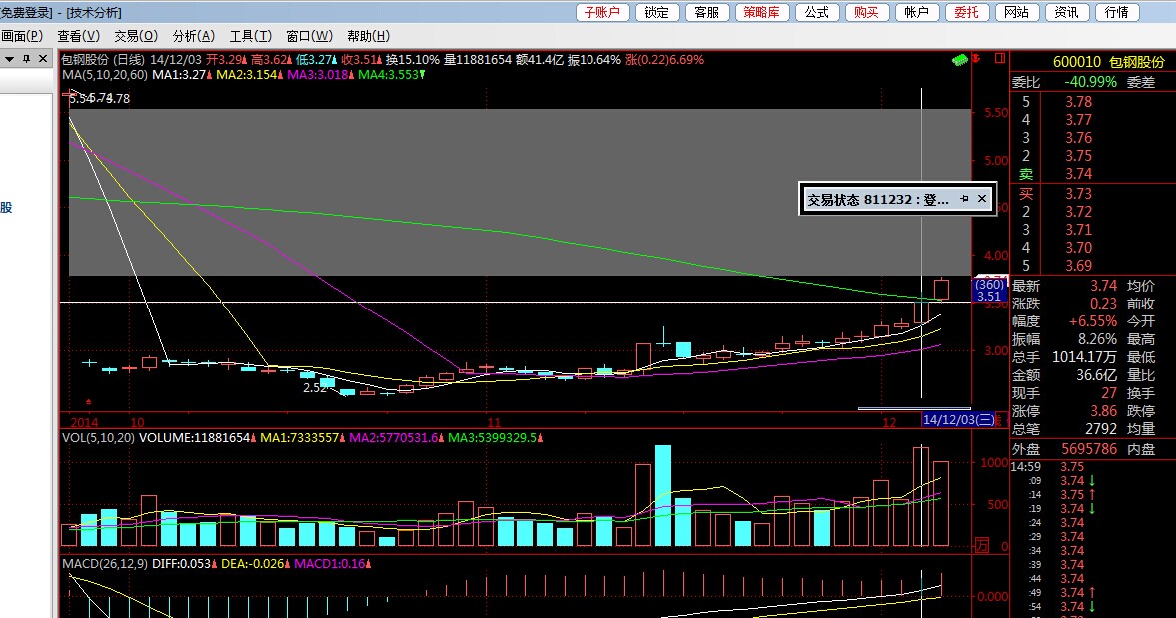Close the left side panel
This screenshot has height=618, width=1176.
coord(43,59)
